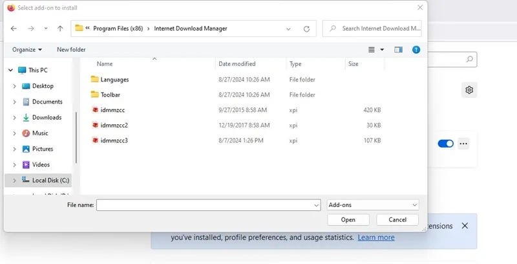Open the view options dropdown arrow
The image size is (517, 264).
[382, 50]
